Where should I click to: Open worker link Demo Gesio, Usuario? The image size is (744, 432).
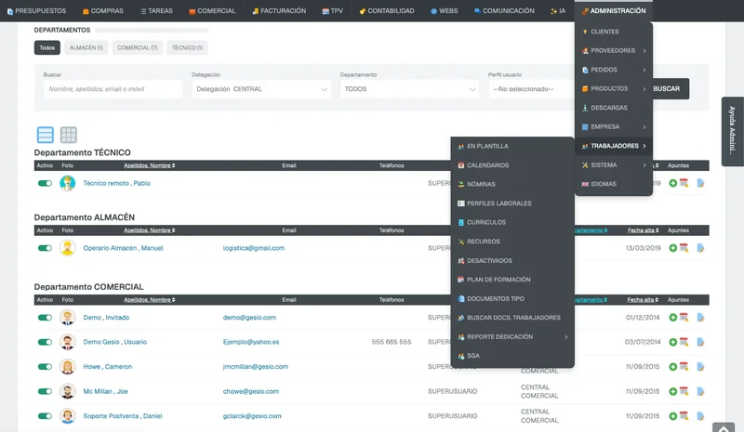click(114, 342)
